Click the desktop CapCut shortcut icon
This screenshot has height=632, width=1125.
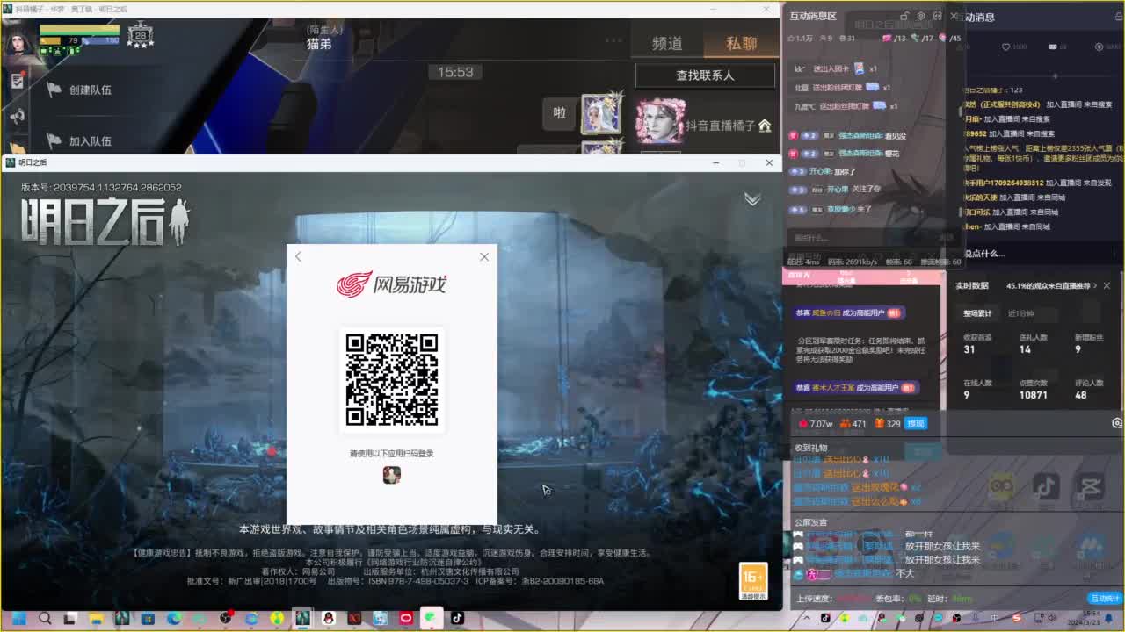click(x=1090, y=485)
